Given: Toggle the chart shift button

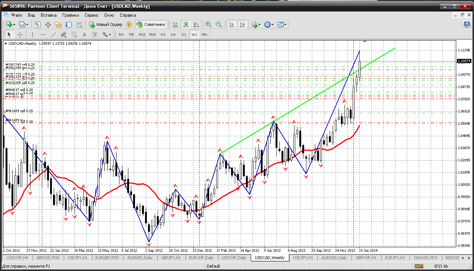Looking at the screenshot, I should (x=242, y=24).
